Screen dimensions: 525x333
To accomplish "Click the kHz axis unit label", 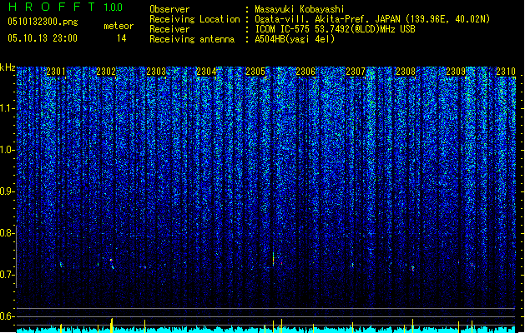I will point(8,67).
